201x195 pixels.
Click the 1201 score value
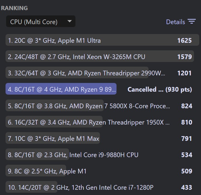click(184, 73)
